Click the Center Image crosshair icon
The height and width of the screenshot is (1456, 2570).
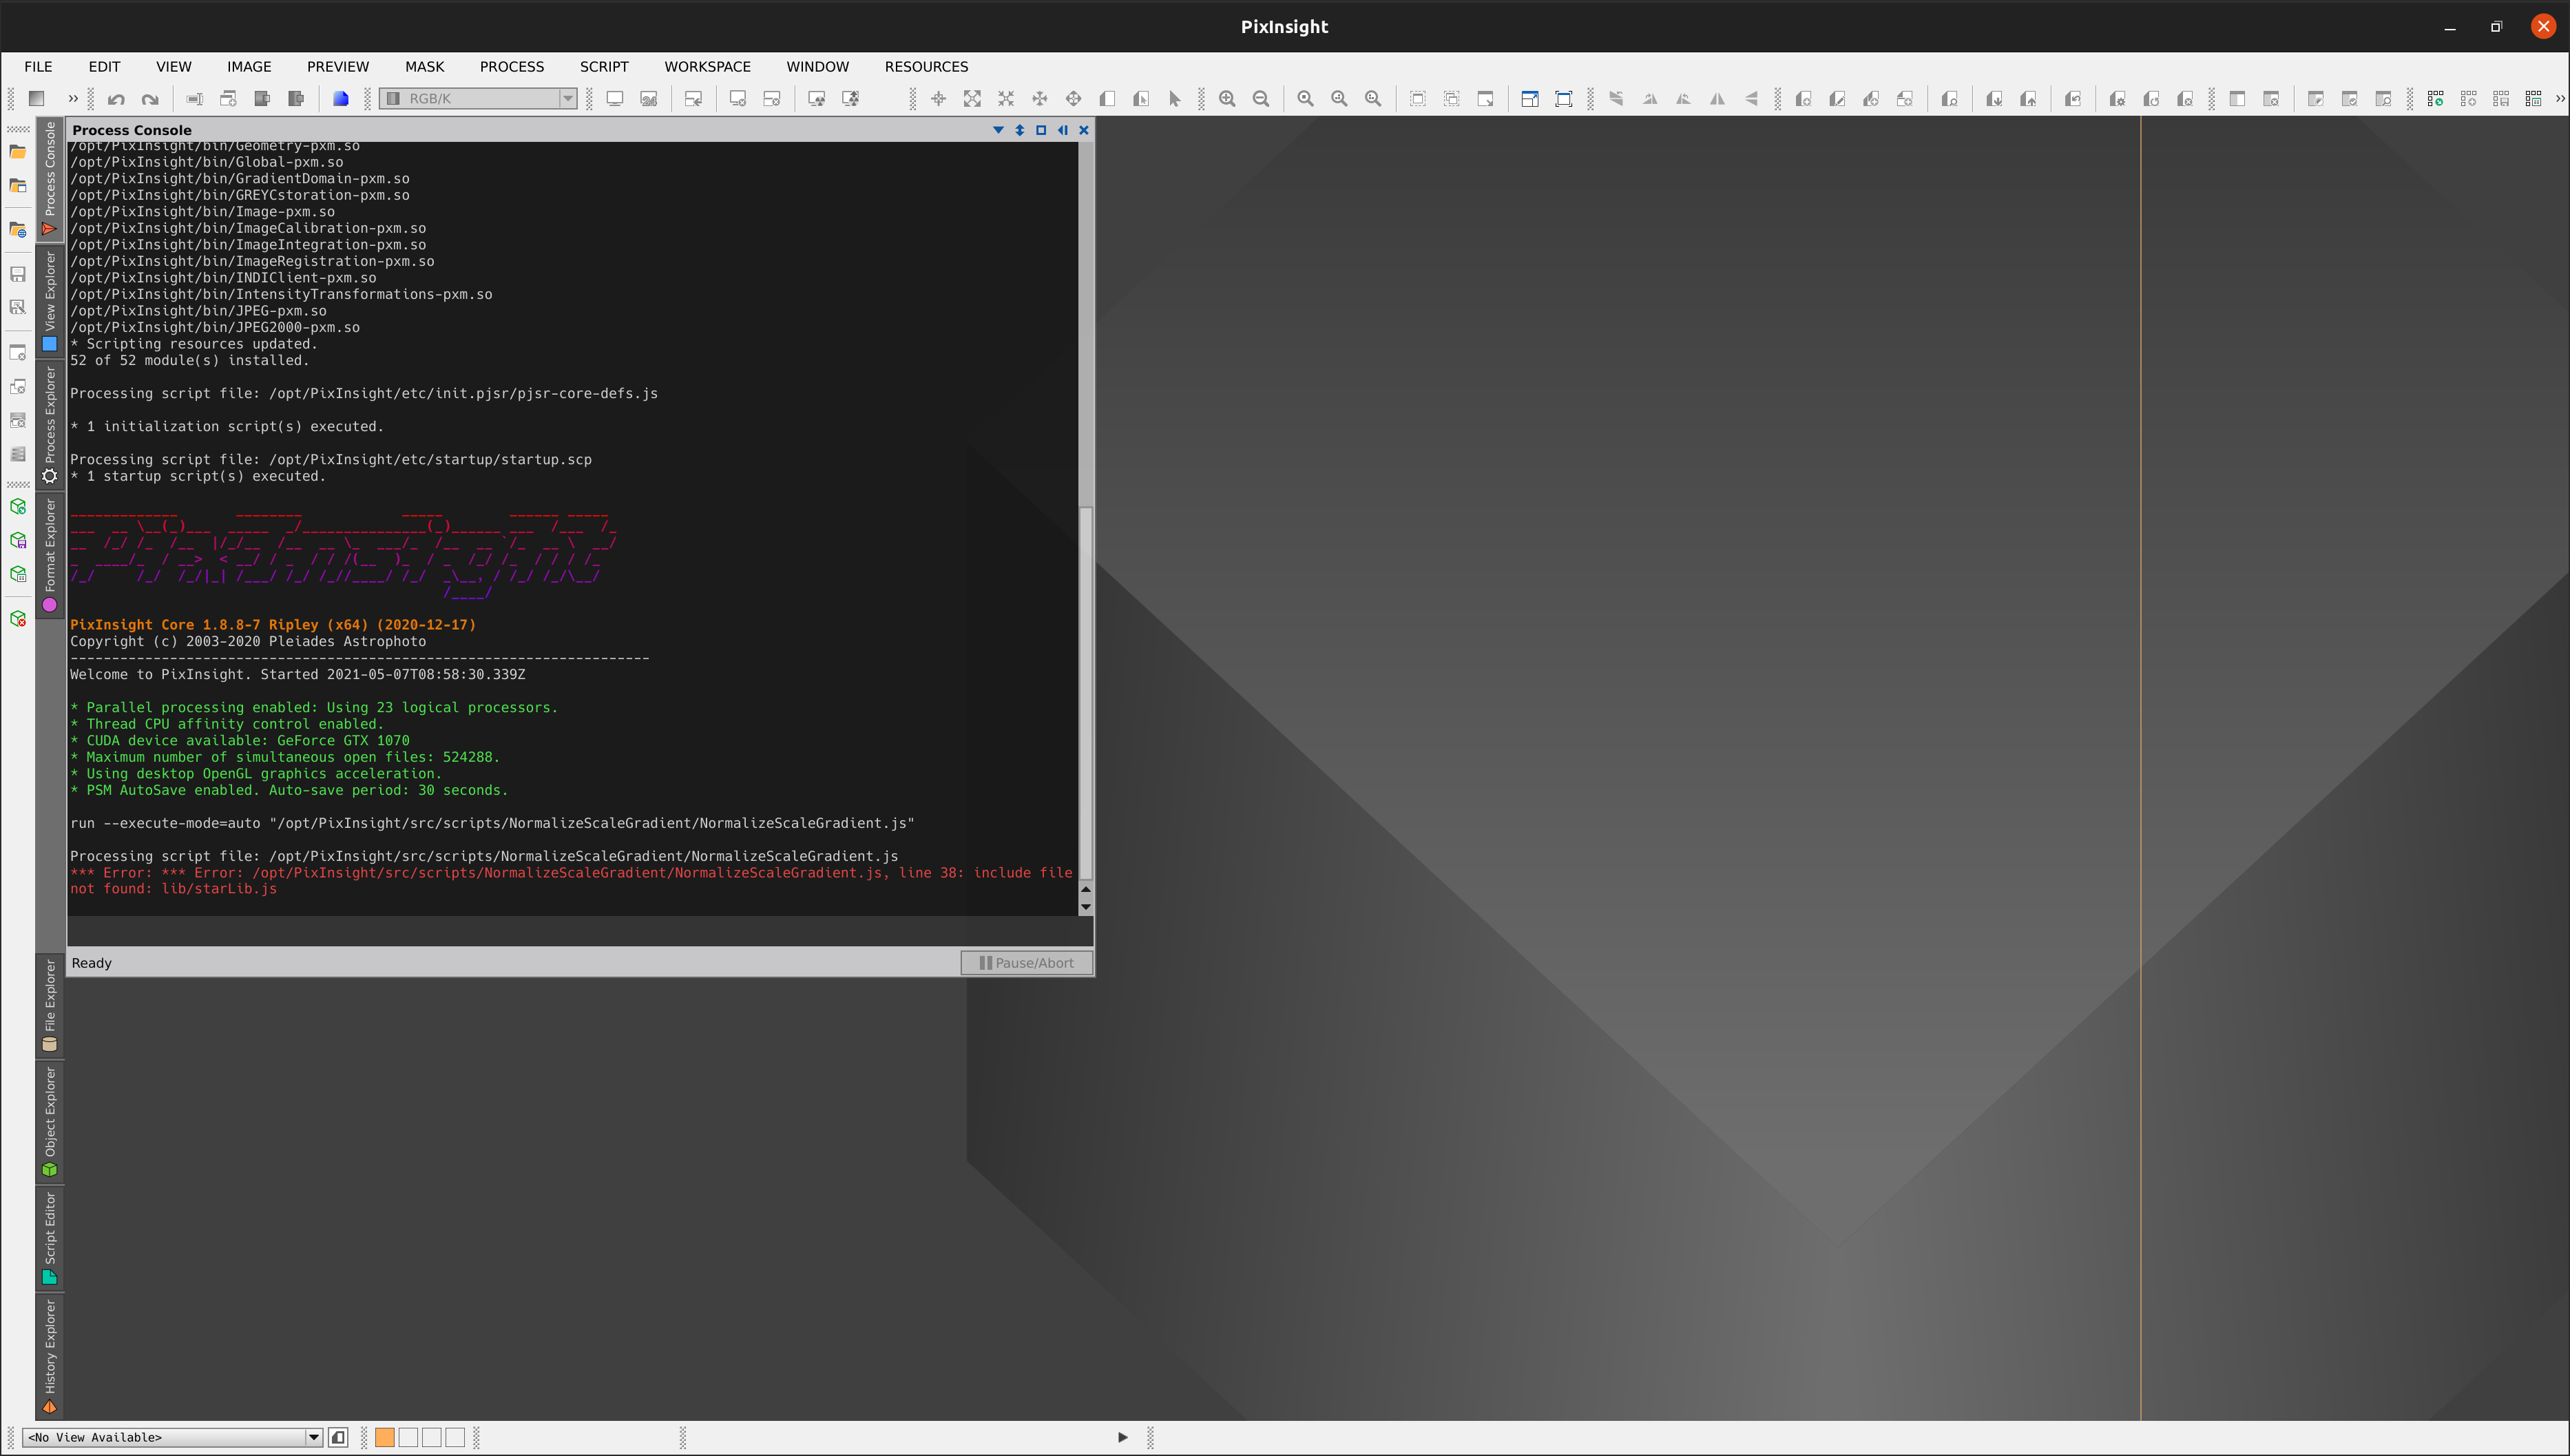(938, 98)
